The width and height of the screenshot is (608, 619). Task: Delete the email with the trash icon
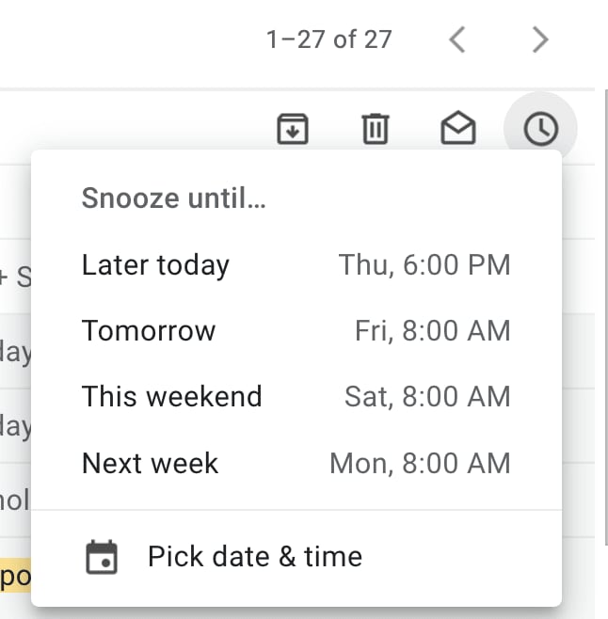coord(376,129)
